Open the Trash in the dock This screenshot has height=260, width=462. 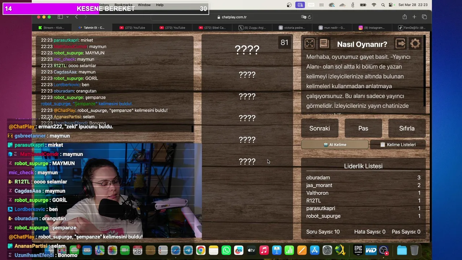coord(414,250)
